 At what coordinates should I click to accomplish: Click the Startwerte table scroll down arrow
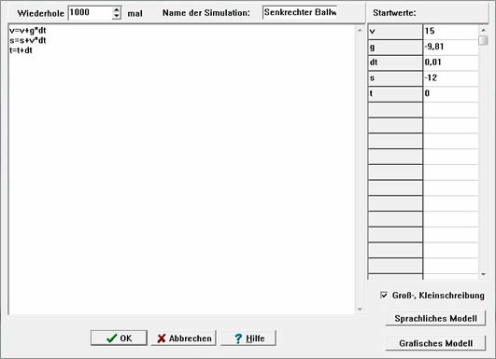coord(483,274)
